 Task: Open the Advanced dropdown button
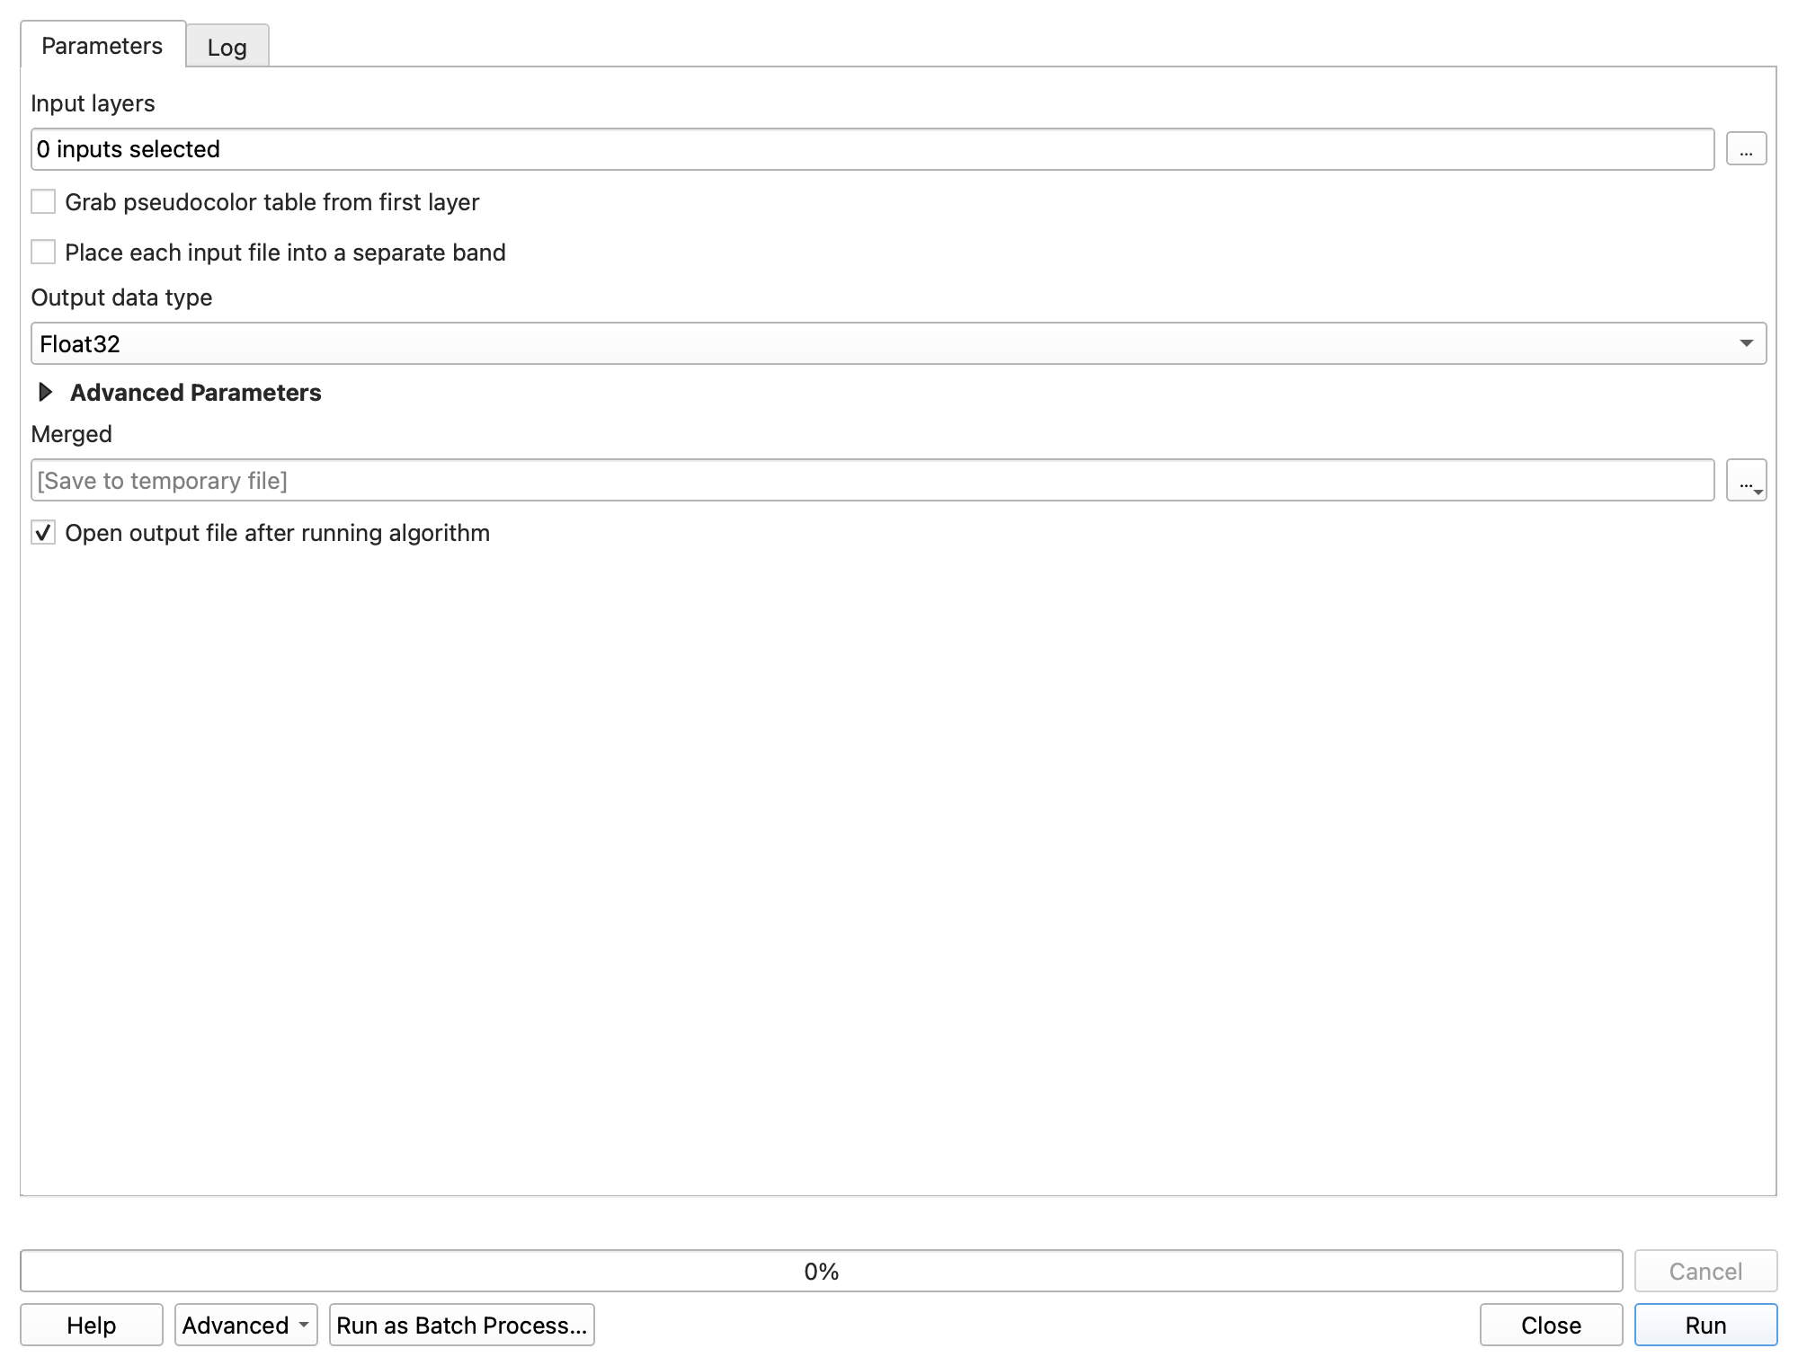(245, 1325)
